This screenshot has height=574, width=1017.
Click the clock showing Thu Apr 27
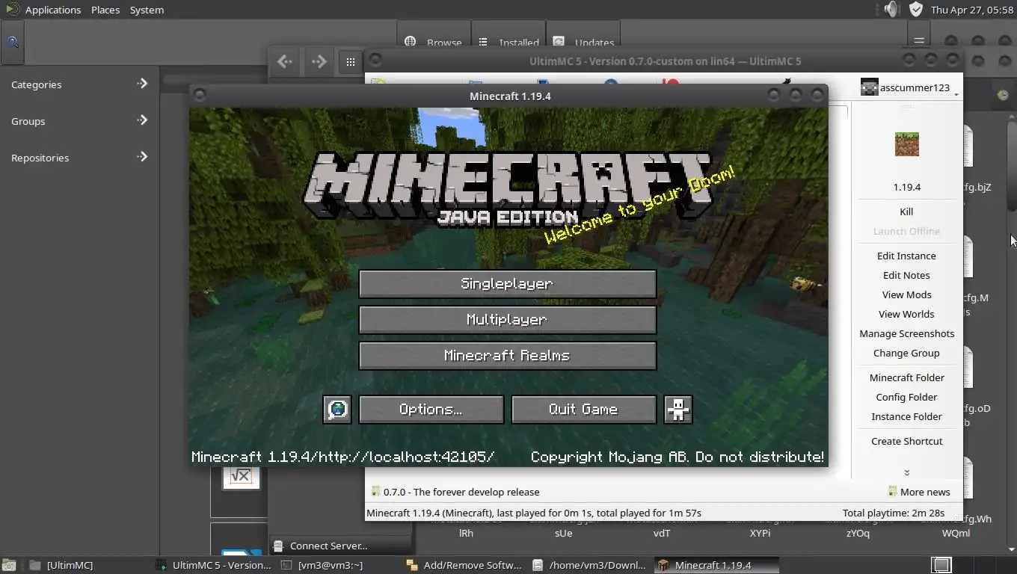(971, 10)
